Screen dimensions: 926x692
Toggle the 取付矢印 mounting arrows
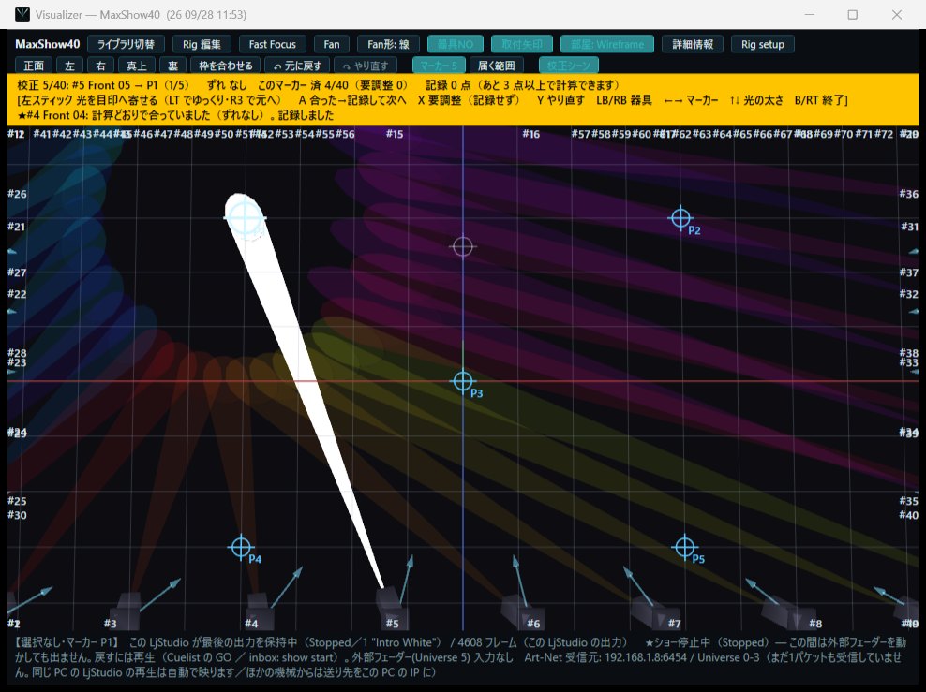click(x=522, y=44)
